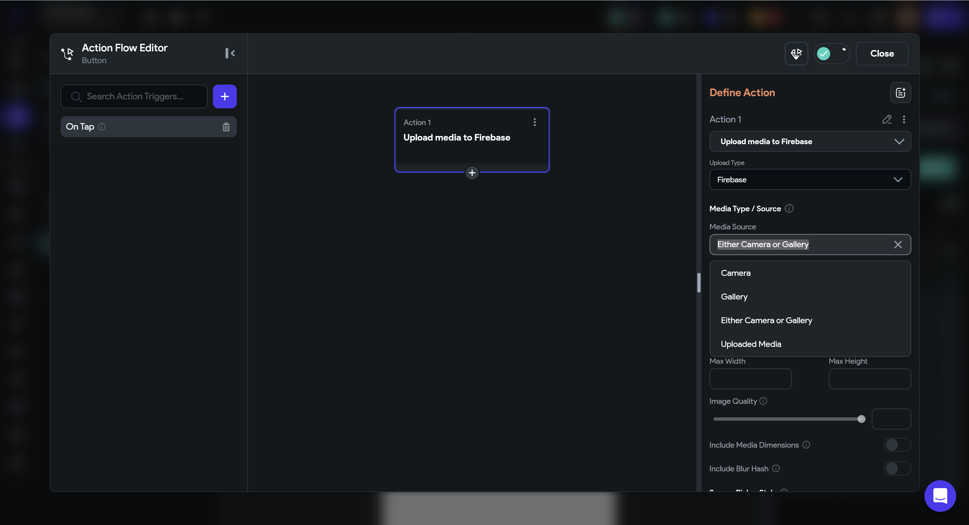Open the support chat bubble
Viewport: 969px width, 525px height.
(940, 496)
